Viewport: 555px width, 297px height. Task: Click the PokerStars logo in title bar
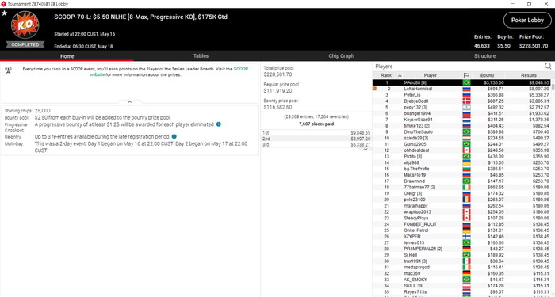pyautogui.click(x=3, y=4)
